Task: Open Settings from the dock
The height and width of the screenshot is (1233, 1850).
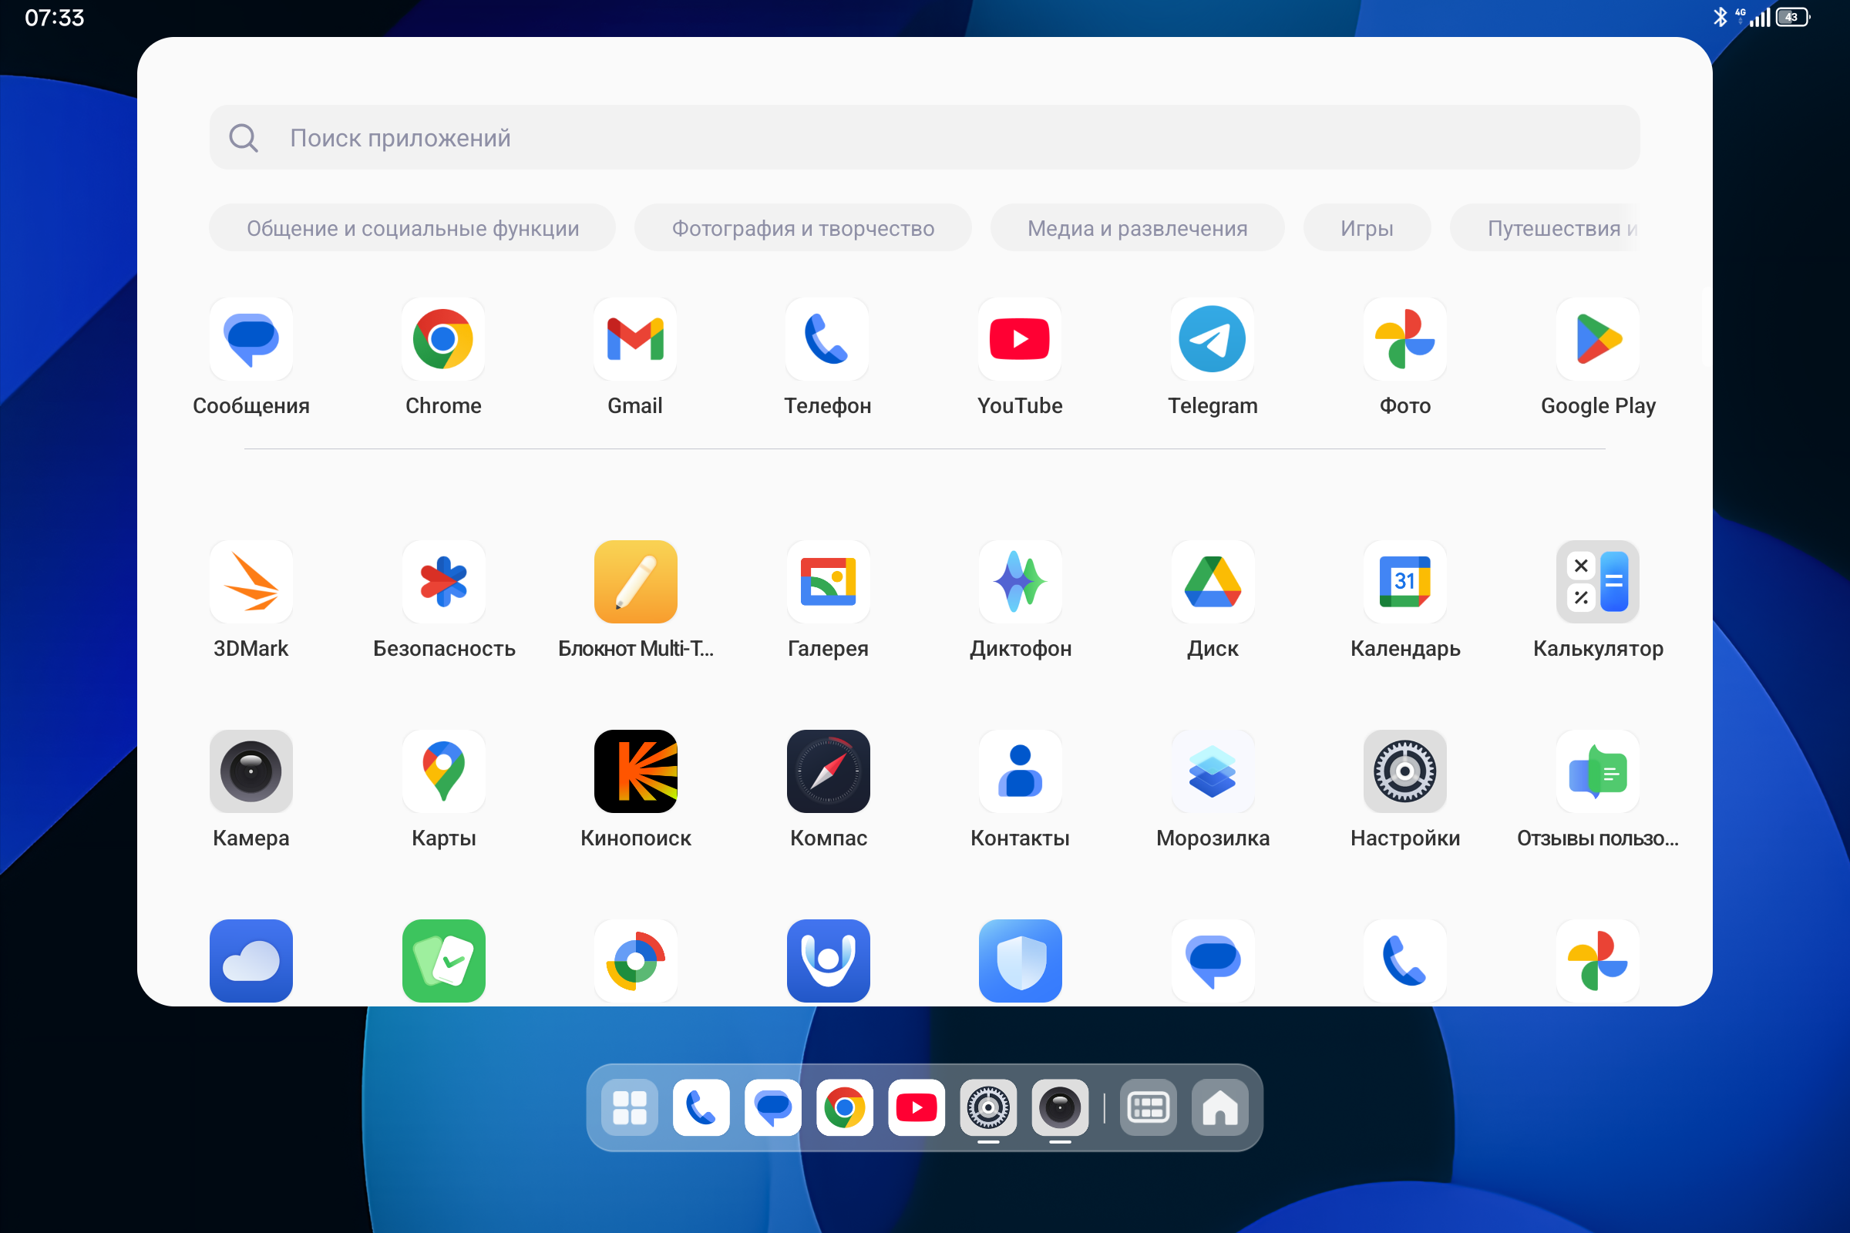Action: point(988,1108)
